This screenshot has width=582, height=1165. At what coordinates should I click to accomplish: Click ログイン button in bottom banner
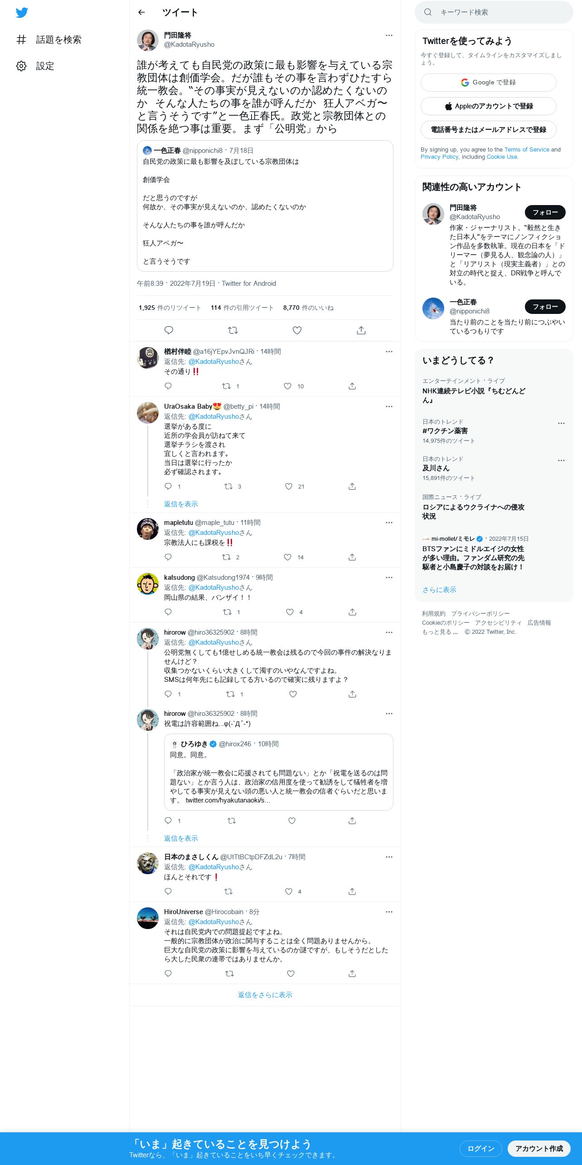(481, 1148)
